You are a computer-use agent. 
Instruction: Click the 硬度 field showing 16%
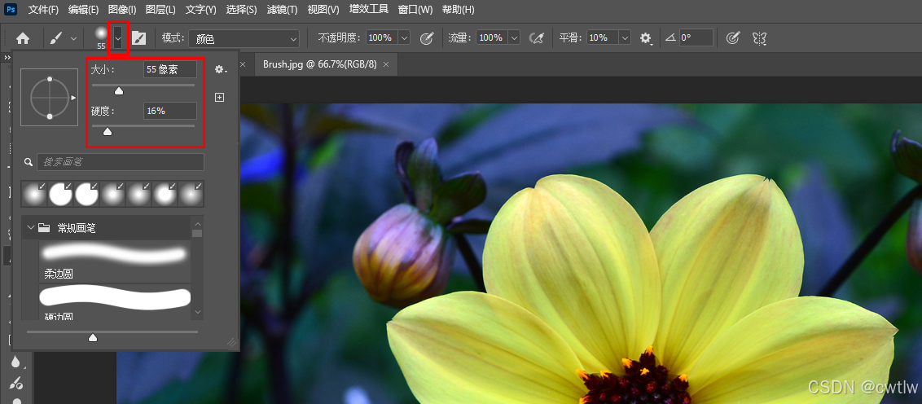point(170,111)
